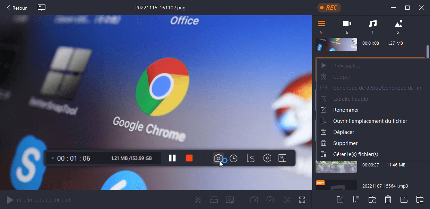This screenshot has width=430, height=209.
Task: Click the 1.21 MB /153.99 GB size text
Action: point(131,158)
